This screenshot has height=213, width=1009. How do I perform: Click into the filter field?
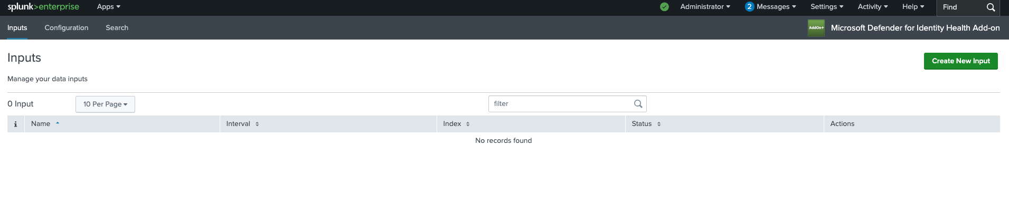(567, 104)
